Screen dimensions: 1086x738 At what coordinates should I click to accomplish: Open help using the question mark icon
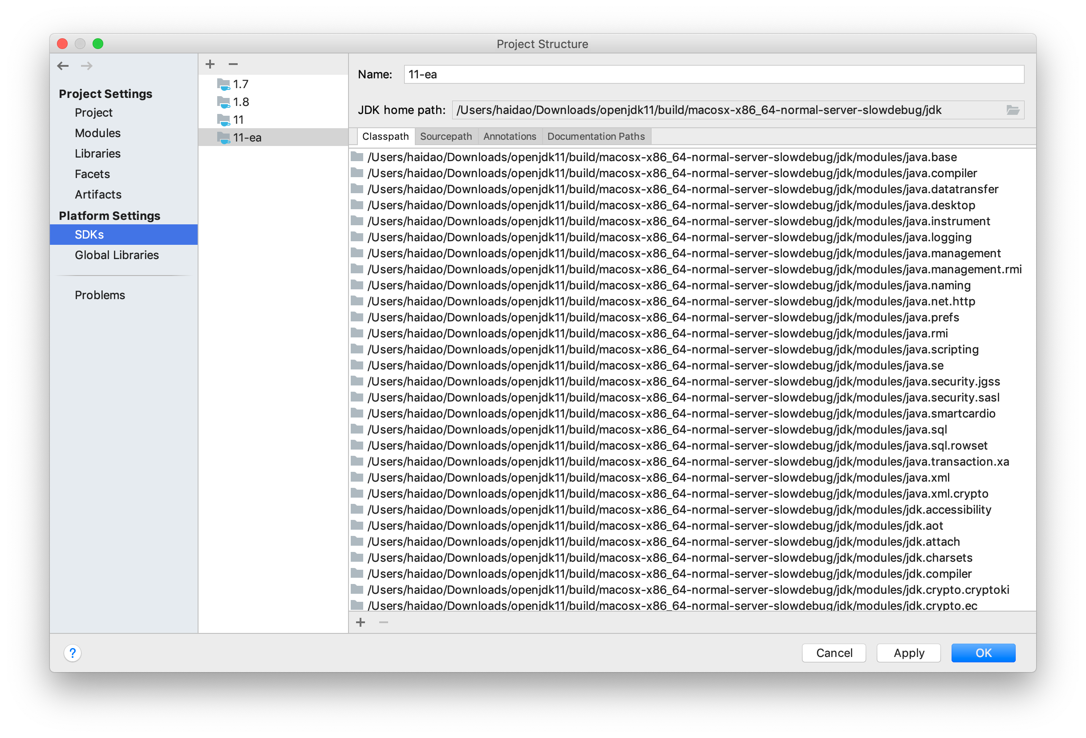(73, 653)
